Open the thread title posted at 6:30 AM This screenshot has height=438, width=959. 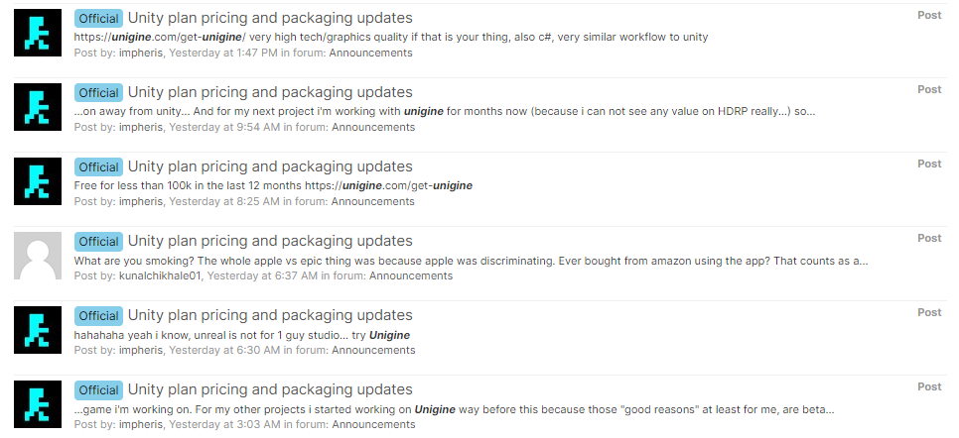pos(270,315)
